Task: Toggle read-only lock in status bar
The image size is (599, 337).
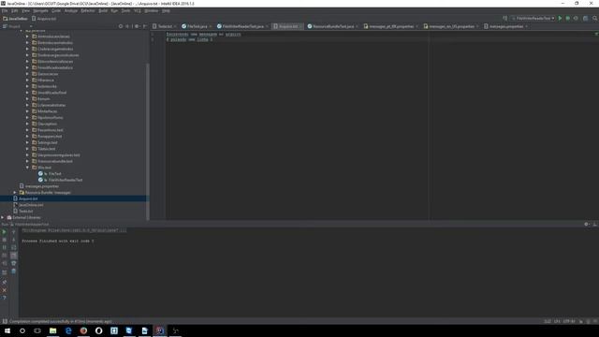Action: (581, 321)
